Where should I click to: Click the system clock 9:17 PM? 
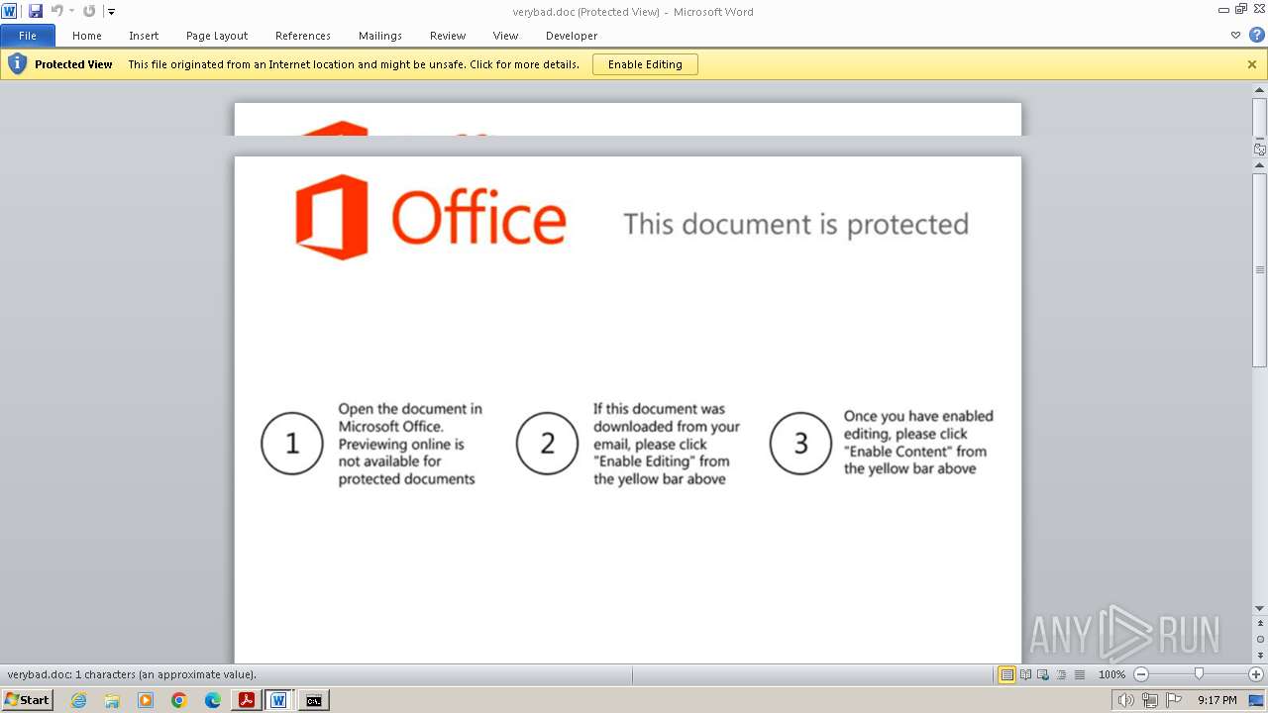click(x=1217, y=700)
